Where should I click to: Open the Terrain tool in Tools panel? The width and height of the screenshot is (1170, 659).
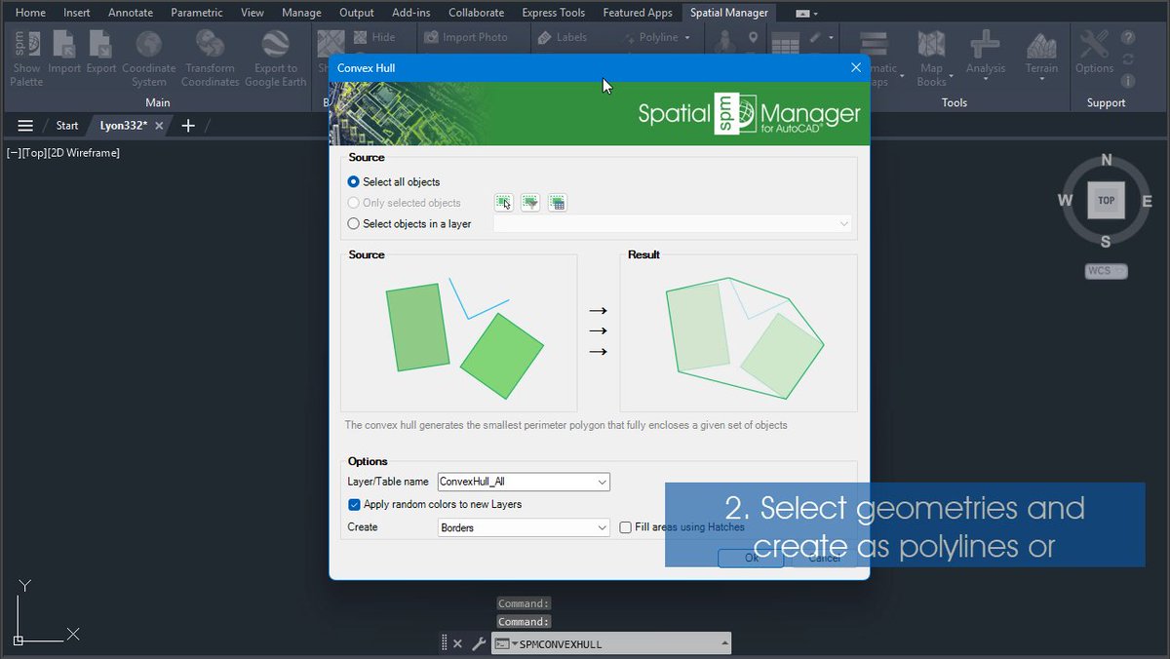pyautogui.click(x=1041, y=56)
